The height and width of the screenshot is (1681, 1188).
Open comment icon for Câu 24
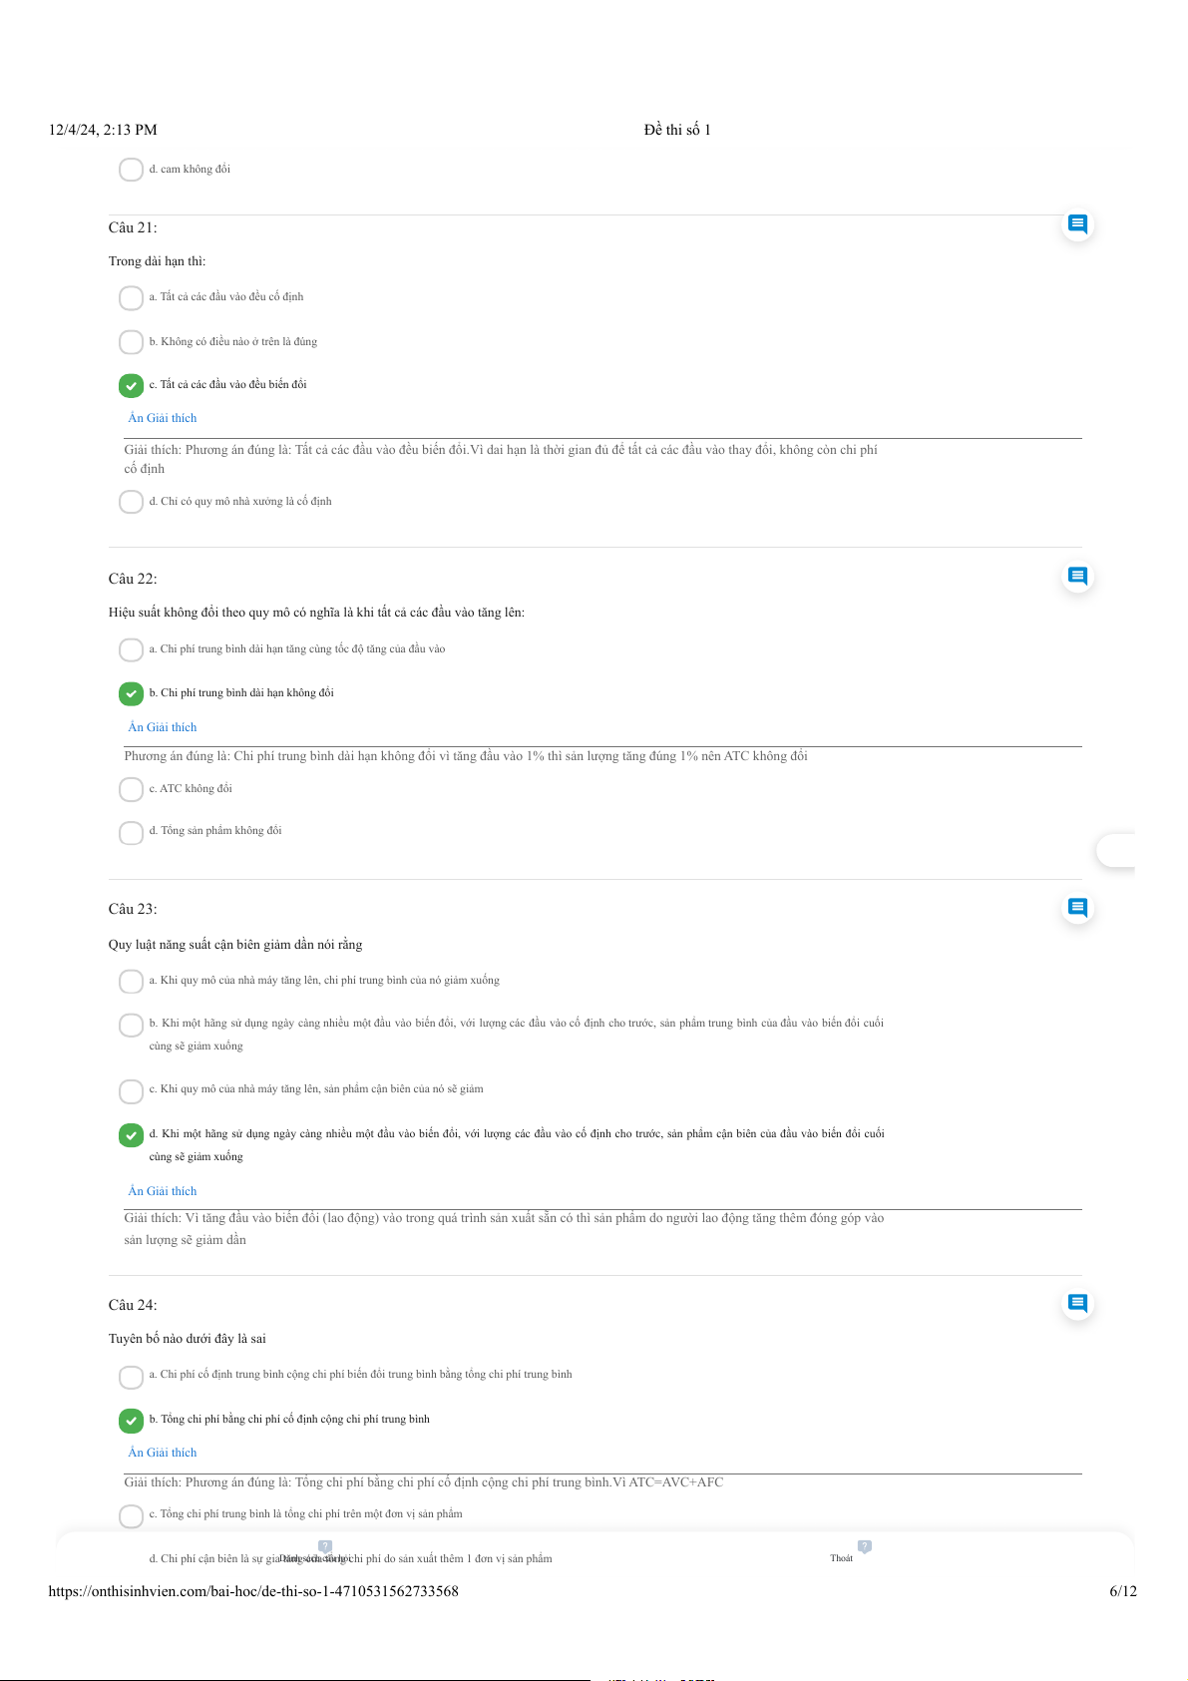point(1077,1303)
